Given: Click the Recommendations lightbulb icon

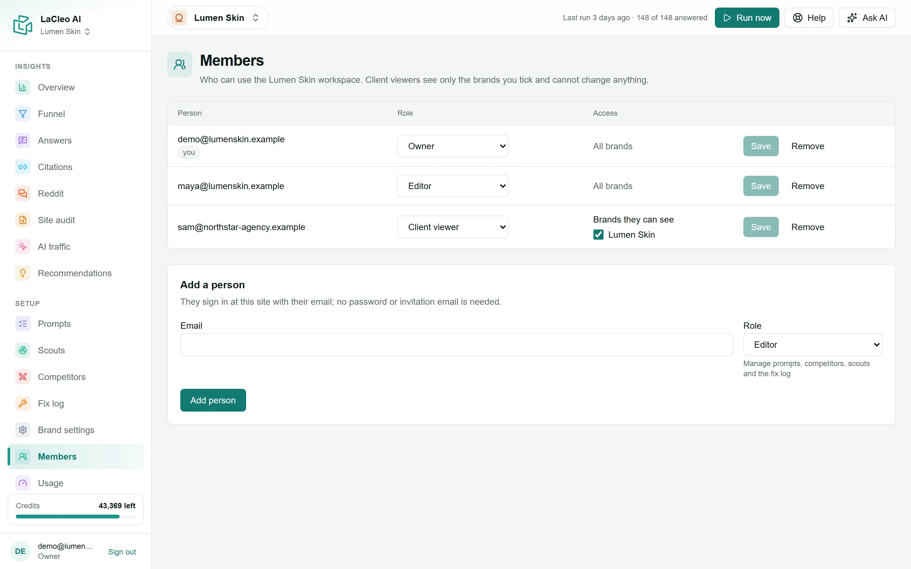Looking at the screenshot, I should [22, 273].
